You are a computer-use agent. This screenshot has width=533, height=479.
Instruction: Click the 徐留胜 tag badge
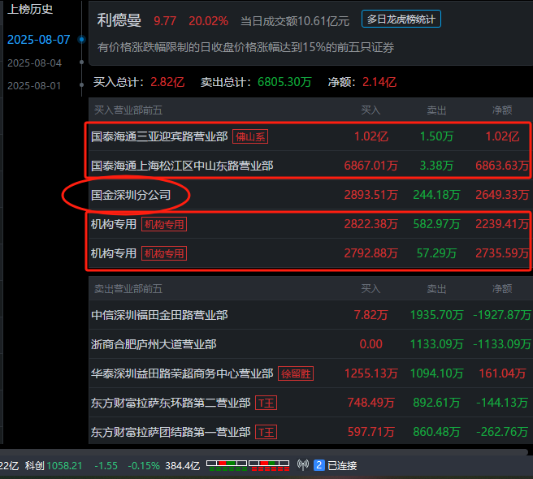(x=296, y=373)
